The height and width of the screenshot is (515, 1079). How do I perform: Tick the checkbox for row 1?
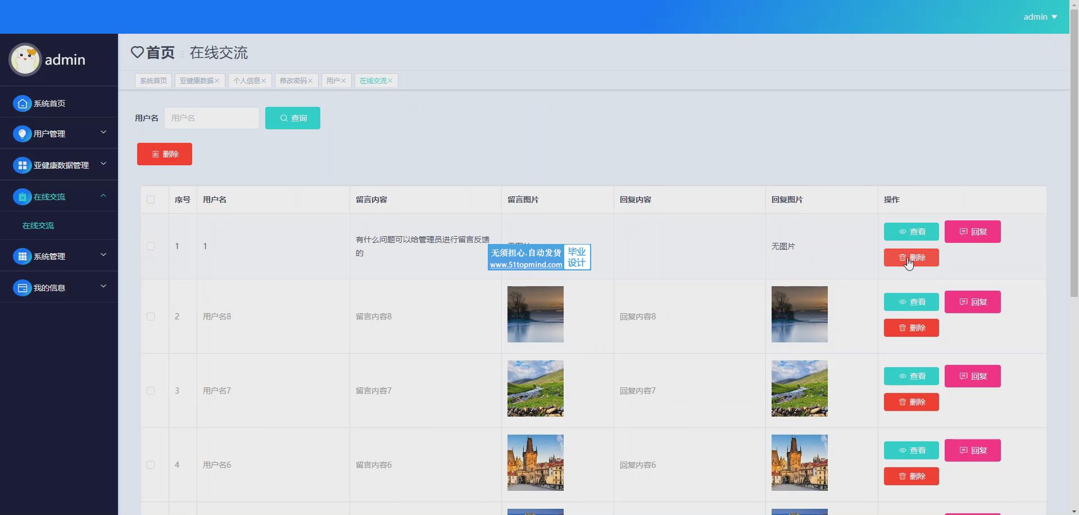pos(151,246)
